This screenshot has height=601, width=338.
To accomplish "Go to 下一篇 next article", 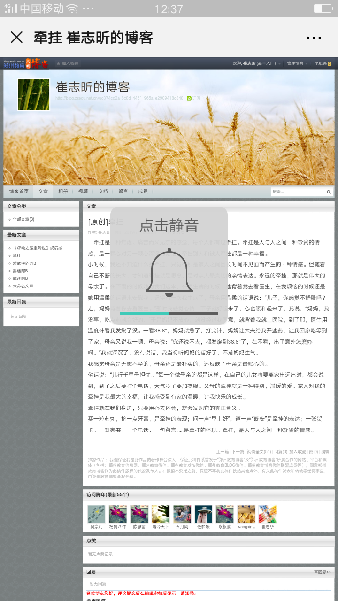I will [x=238, y=452].
